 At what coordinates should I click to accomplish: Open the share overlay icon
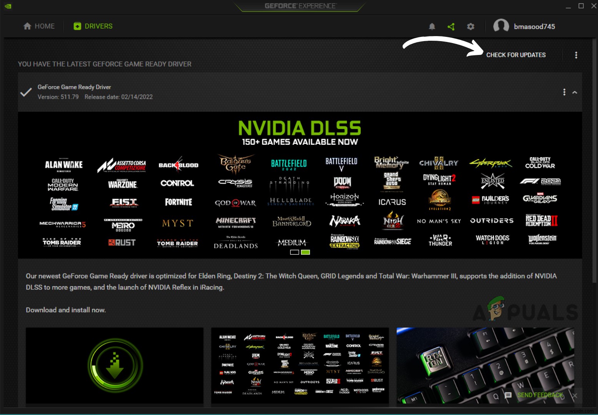pyautogui.click(x=451, y=27)
